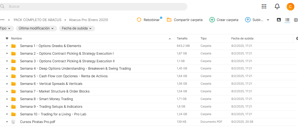Expand the Subir dropdown arrow
The width and height of the screenshot is (298, 134).
268,20
